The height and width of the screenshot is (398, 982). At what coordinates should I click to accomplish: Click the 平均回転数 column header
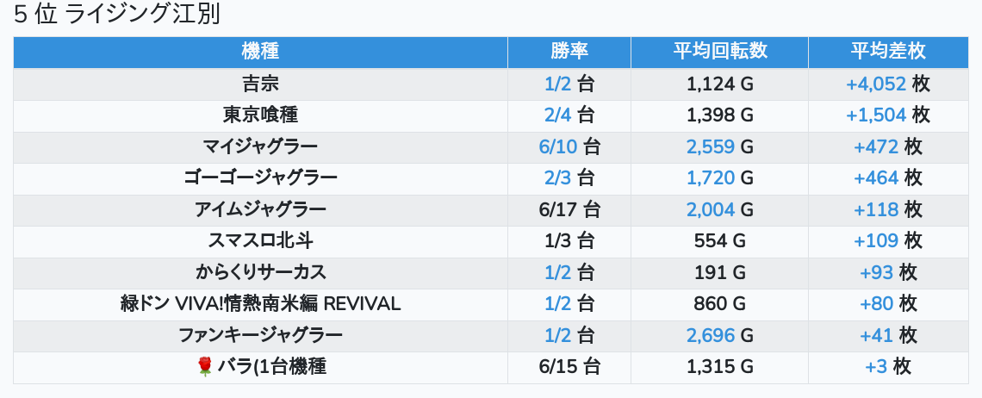tap(719, 52)
